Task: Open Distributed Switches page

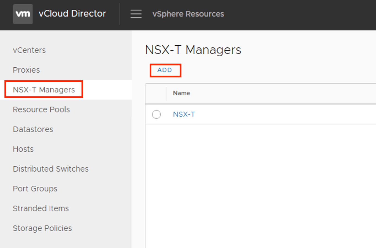Action: [x=51, y=169]
